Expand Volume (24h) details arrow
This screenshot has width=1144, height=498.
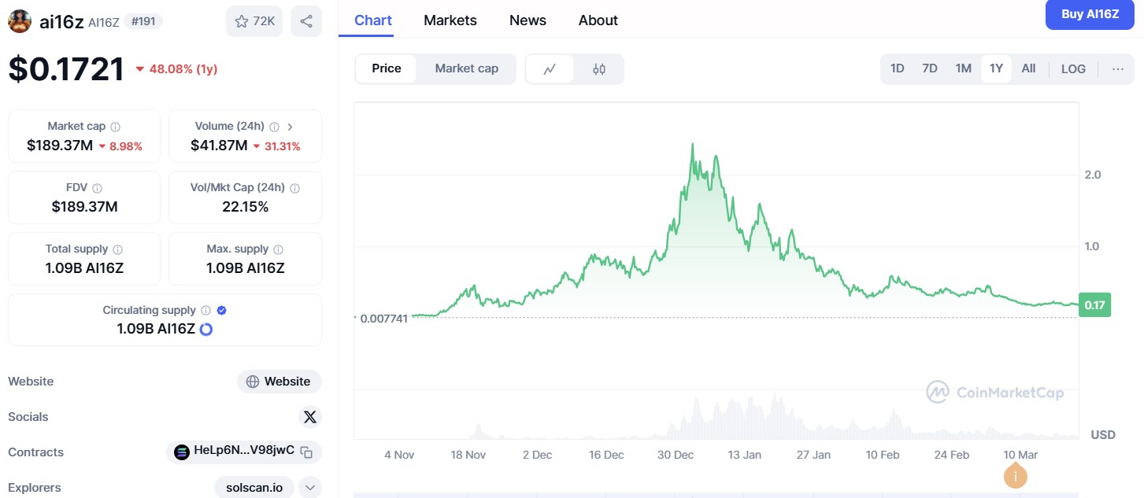pyautogui.click(x=291, y=127)
